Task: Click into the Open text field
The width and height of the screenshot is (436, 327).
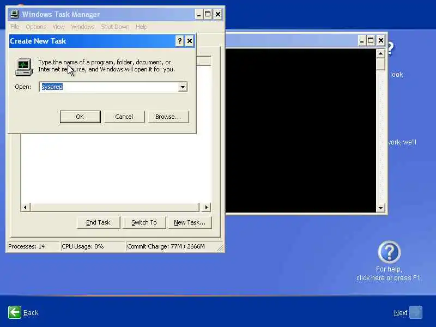Action: pos(109,87)
